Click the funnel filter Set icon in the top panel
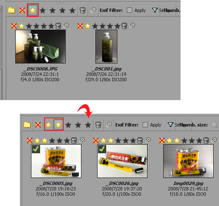This screenshot has width=219, height=206. (x=155, y=10)
